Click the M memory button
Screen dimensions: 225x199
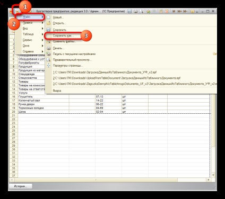tap(174, 11)
